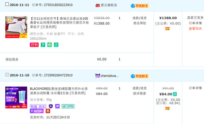Viewport: 204px width, 124px height.
Task: Click 投诉商家 link
Action: pos(139,93)
